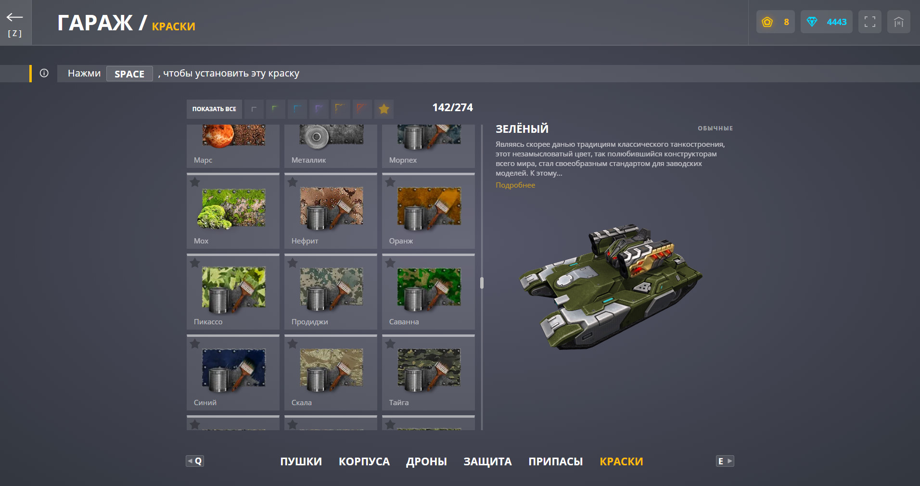Favorite the Продиджи paint star

293,263
